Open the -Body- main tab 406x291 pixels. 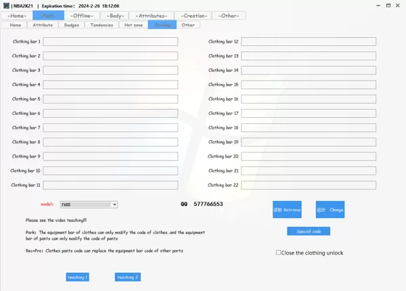pyautogui.click(x=116, y=16)
